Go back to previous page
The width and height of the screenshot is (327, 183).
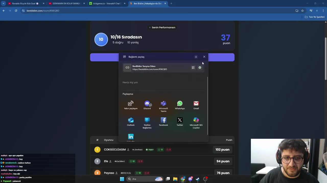4,11
